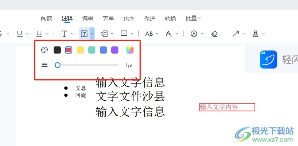Screen dimensions: 298x146
Task: Select the stamp tool
Action: point(255,34)
